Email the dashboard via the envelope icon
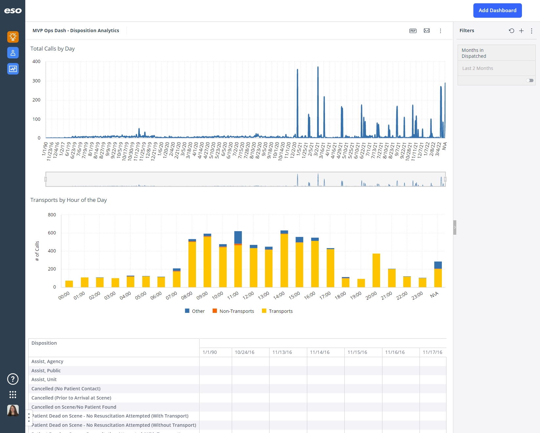 [427, 31]
